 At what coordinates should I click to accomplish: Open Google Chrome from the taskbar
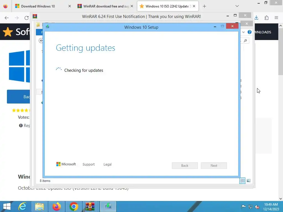74,206
